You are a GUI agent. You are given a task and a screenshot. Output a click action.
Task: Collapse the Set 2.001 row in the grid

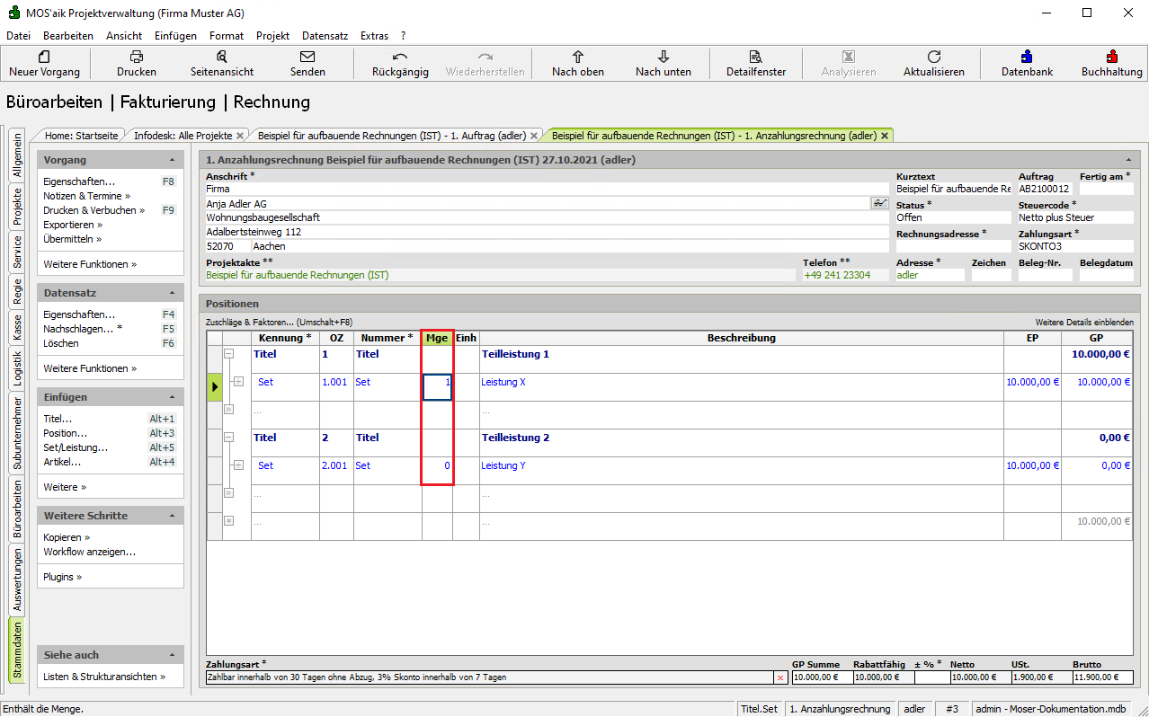click(x=238, y=465)
